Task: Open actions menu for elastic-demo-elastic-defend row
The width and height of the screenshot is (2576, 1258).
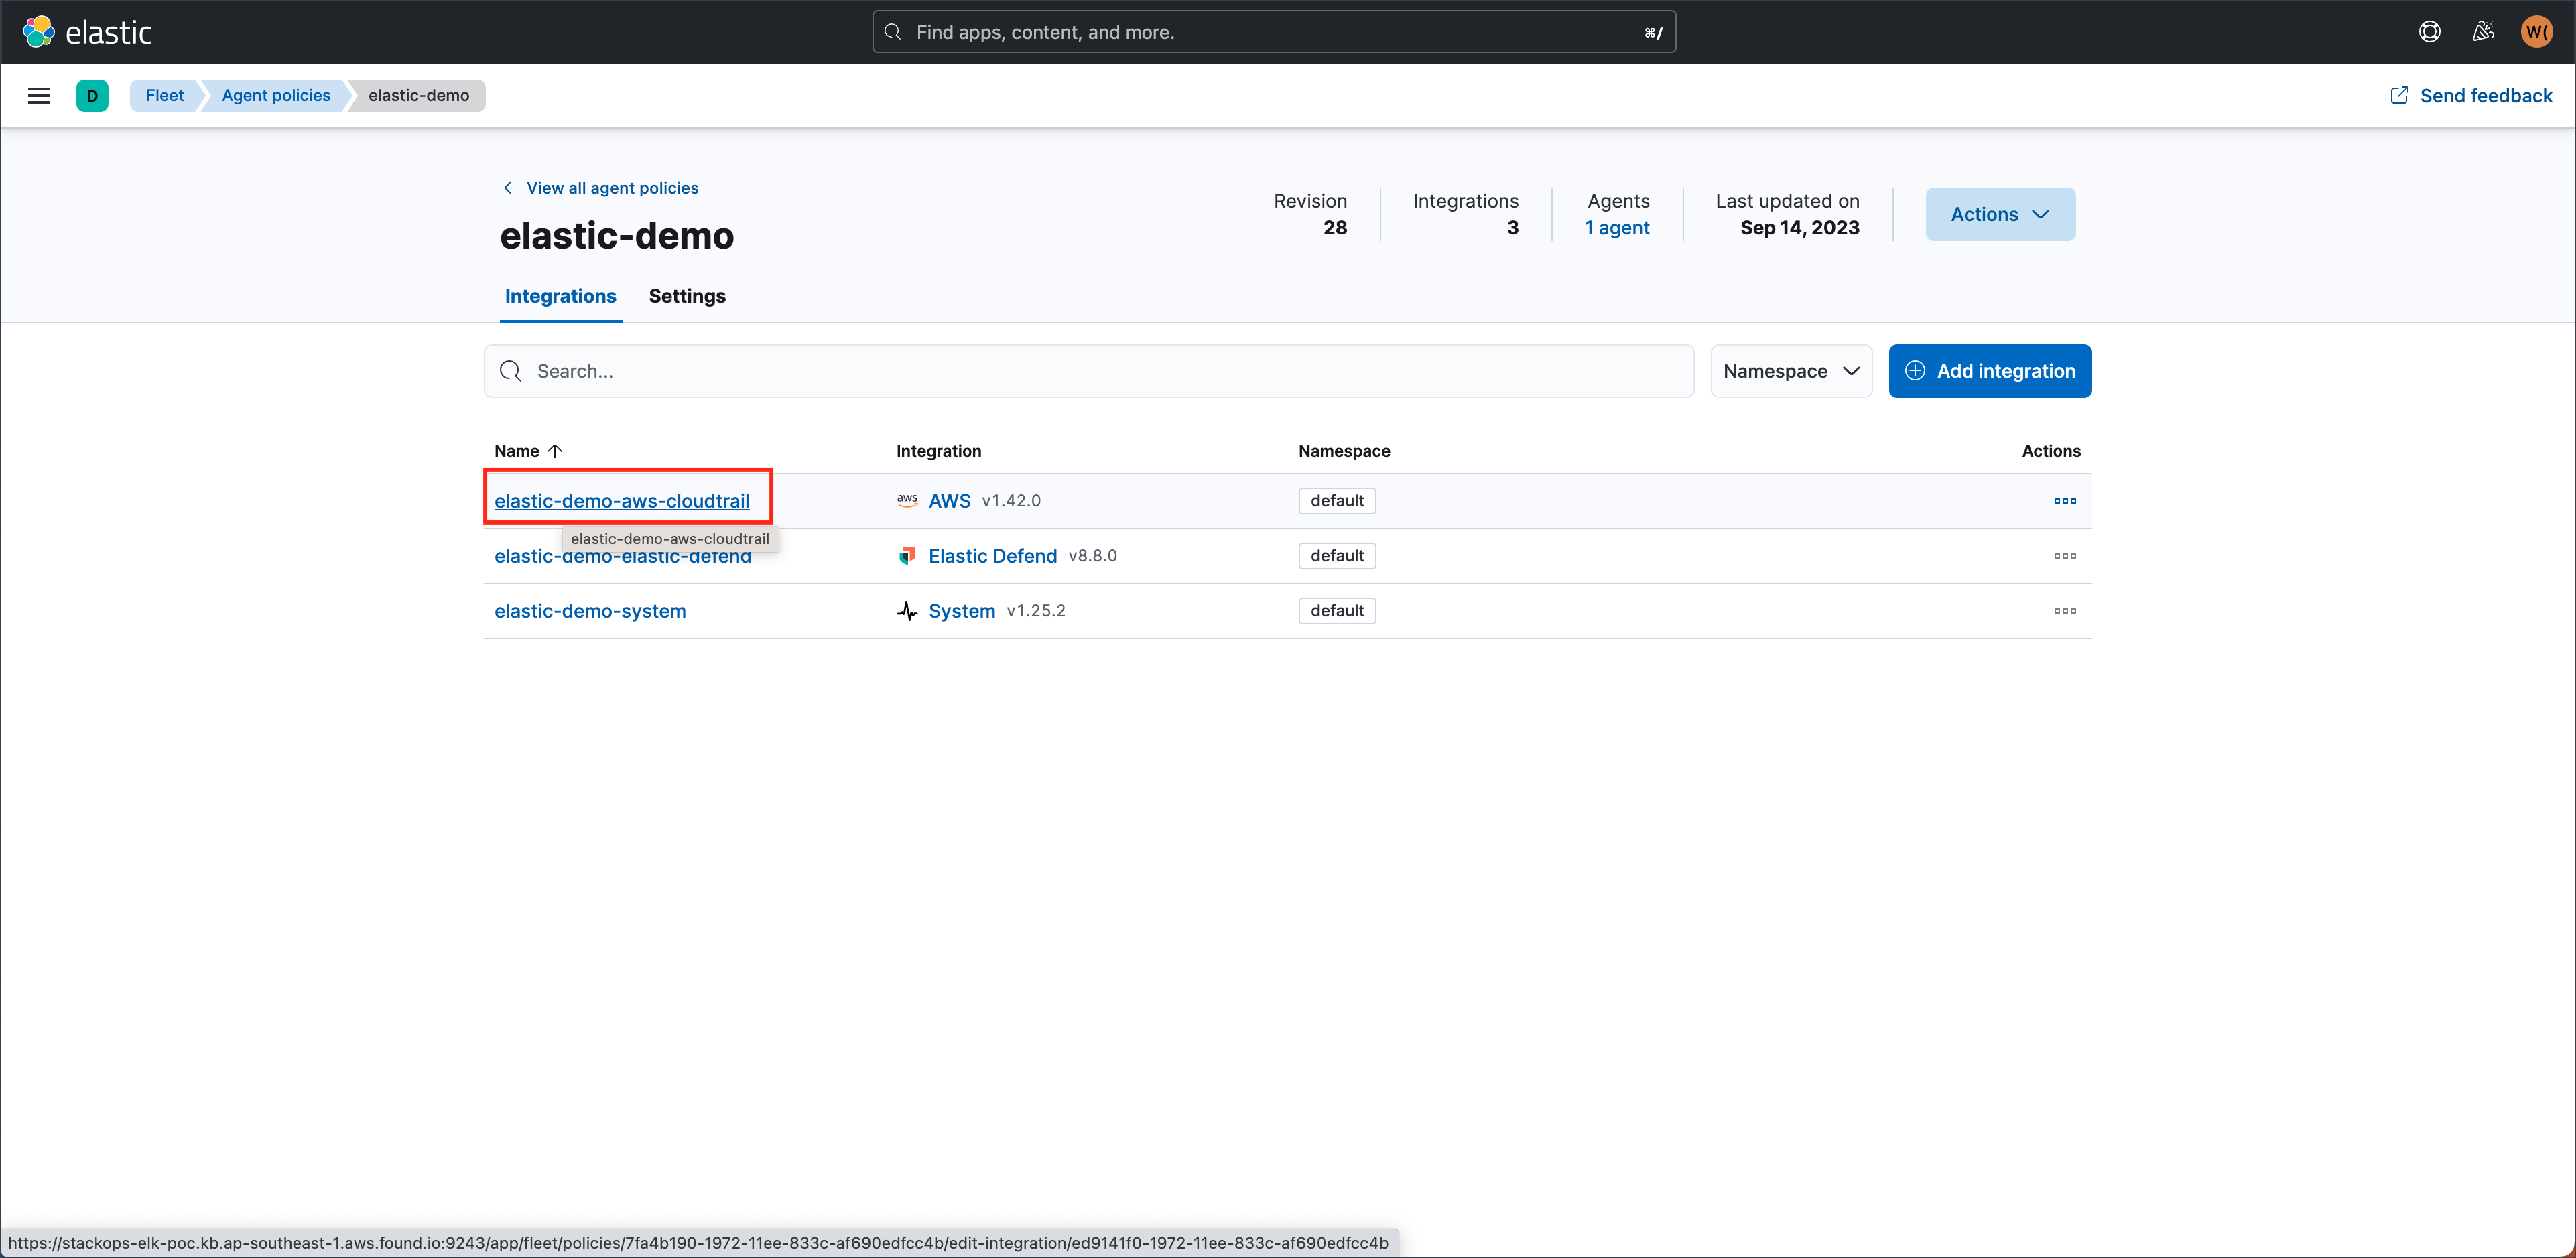Action: (x=2064, y=555)
